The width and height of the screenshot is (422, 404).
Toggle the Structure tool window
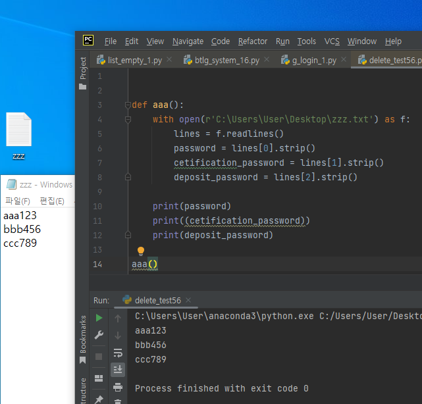[x=83, y=391]
